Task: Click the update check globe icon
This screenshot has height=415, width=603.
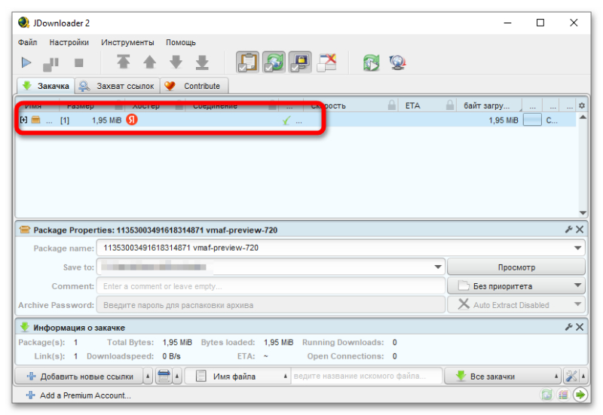Action: (397, 63)
